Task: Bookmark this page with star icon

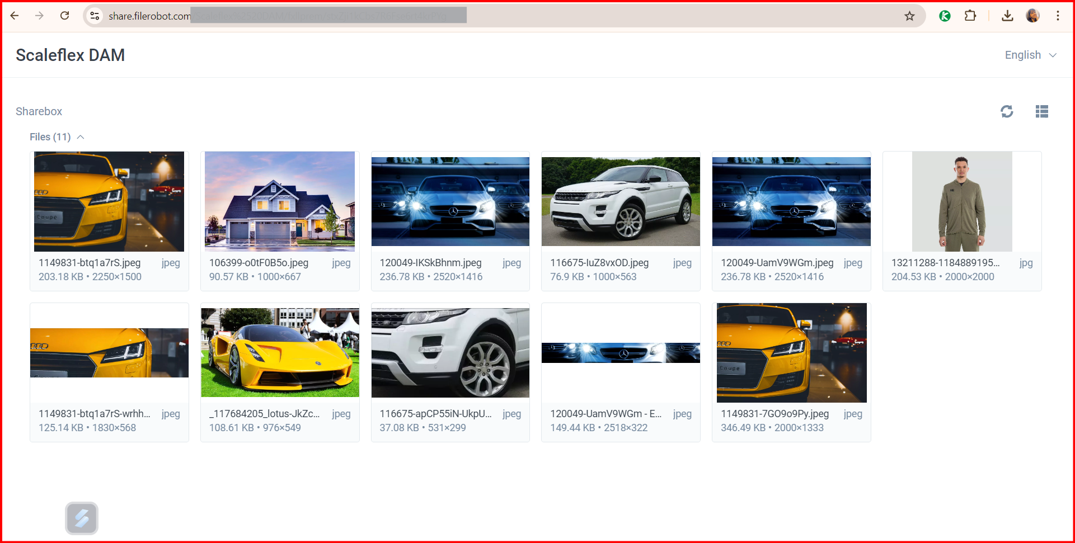Action: pyautogui.click(x=909, y=16)
